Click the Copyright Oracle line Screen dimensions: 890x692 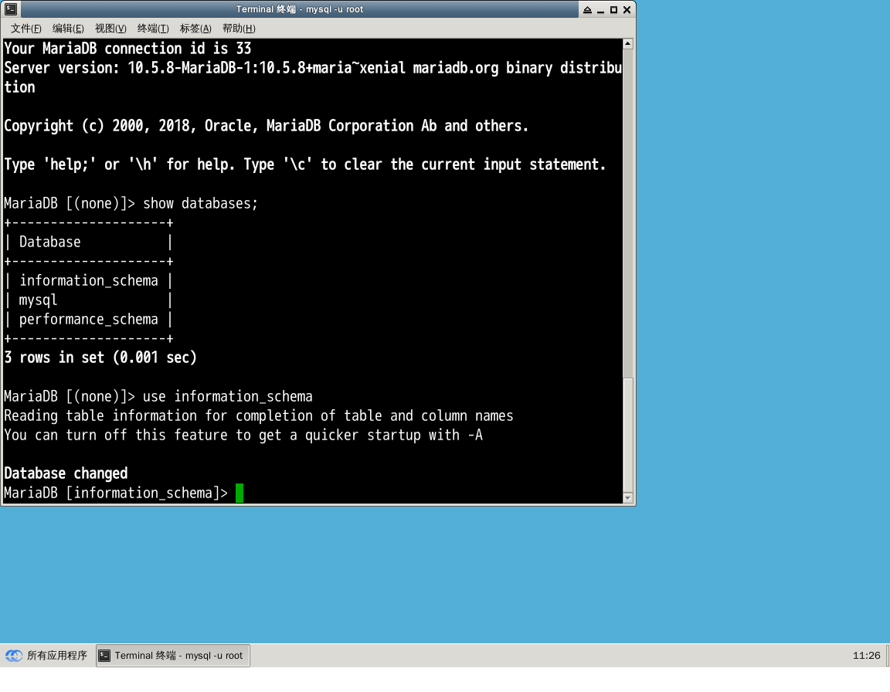(267, 126)
